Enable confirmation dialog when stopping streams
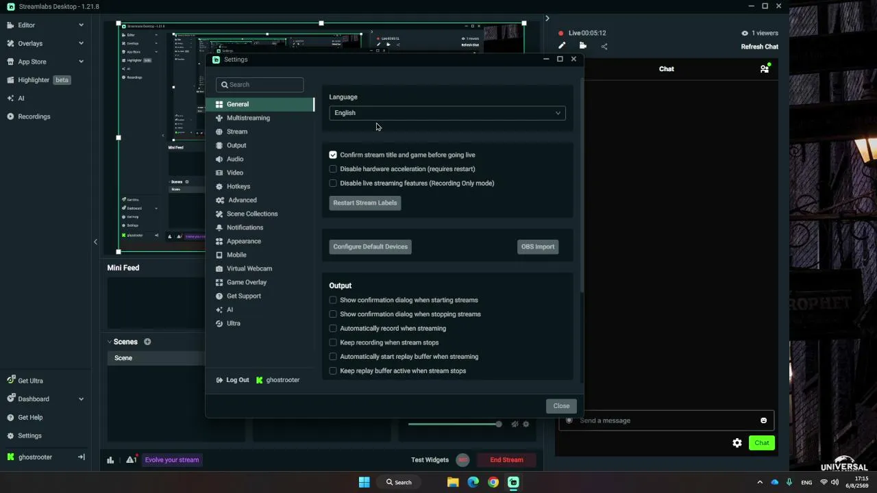The height and width of the screenshot is (493, 877). tap(333, 314)
